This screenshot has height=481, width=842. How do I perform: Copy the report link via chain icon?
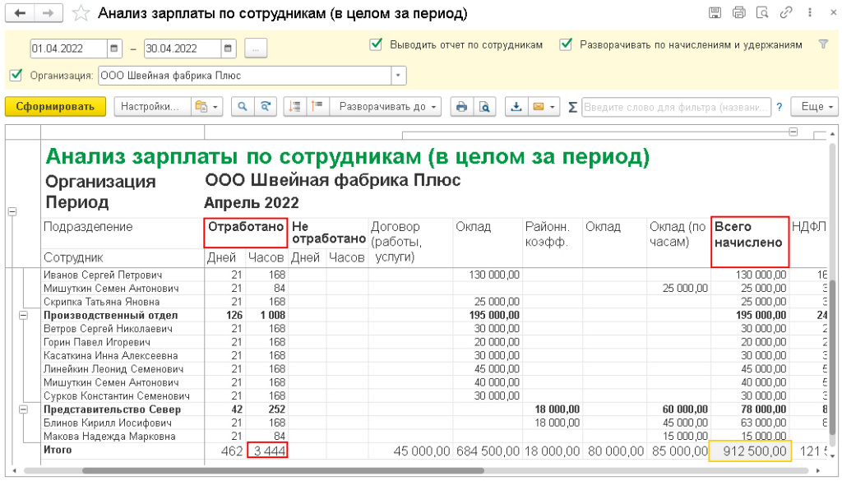[786, 13]
